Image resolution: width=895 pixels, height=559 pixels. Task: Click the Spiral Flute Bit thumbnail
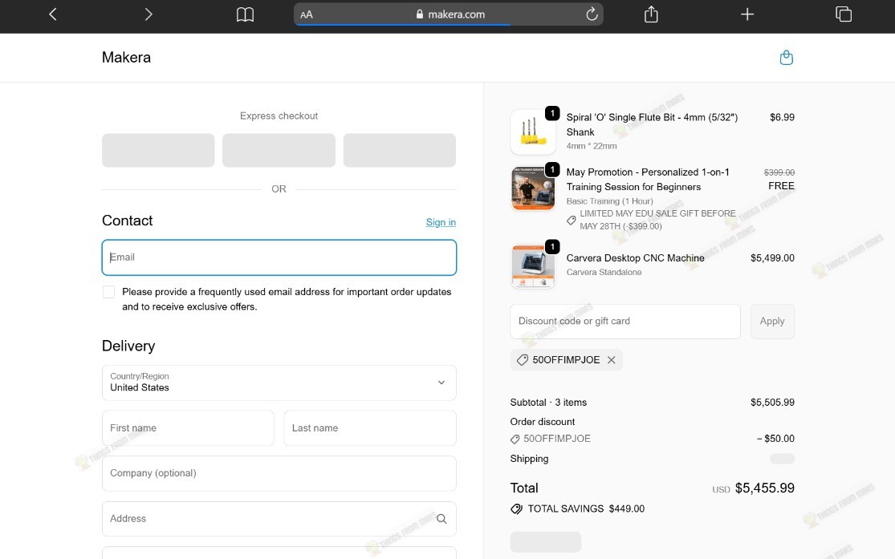pyautogui.click(x=533, y=132)
